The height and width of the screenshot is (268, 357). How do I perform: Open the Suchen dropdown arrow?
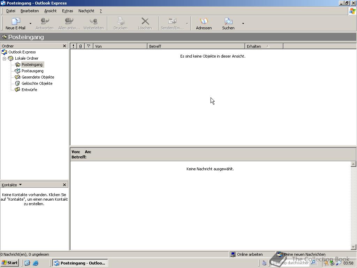pos(243,23)
